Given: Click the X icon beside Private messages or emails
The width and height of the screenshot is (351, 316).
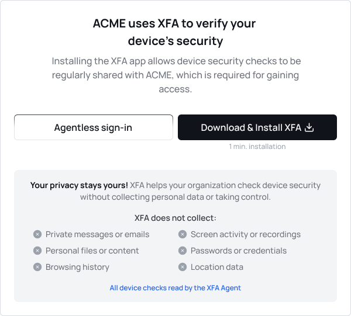Looking at the screenshot, I should (37, 234).
